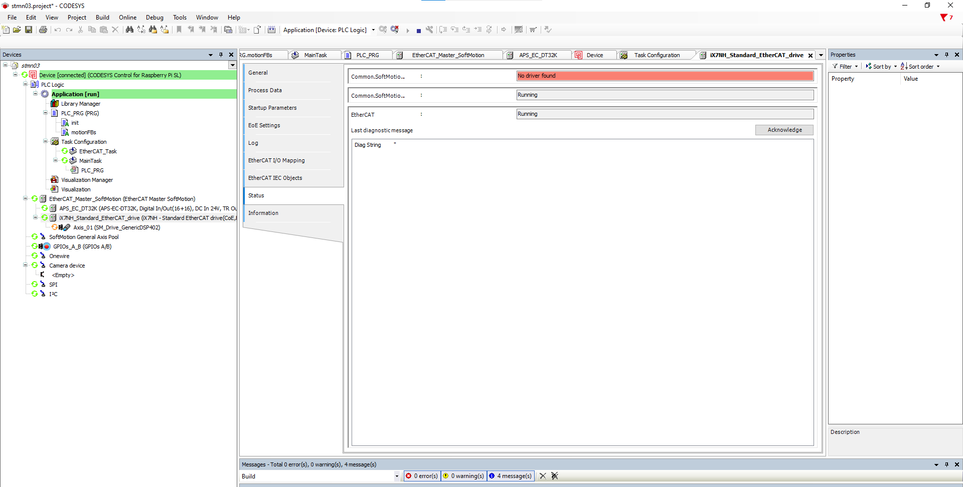Clear messages with the X icon in Messages

pos(543,476)
